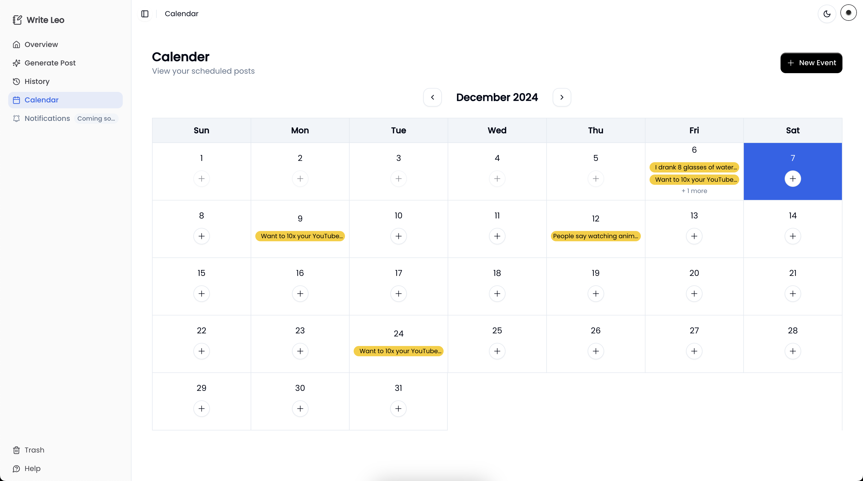This screenshot has width=863, height=481.
Task: Open Generate Post menu item
Action: (x=50, y=63)
